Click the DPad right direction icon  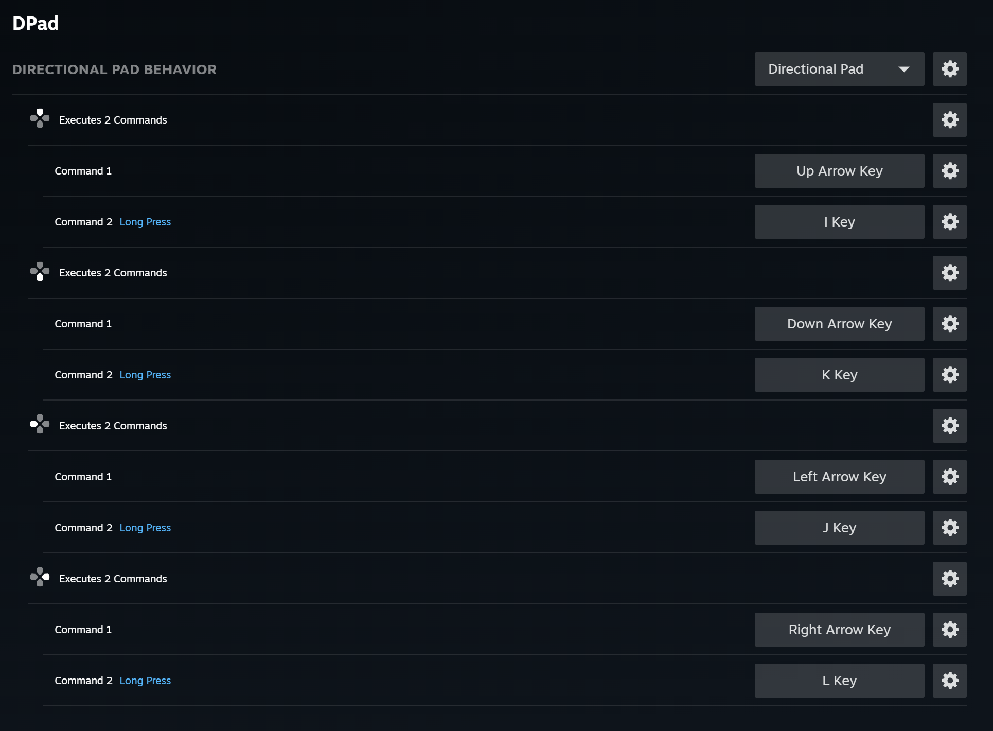pyautogui.click(x=40, y=577)
